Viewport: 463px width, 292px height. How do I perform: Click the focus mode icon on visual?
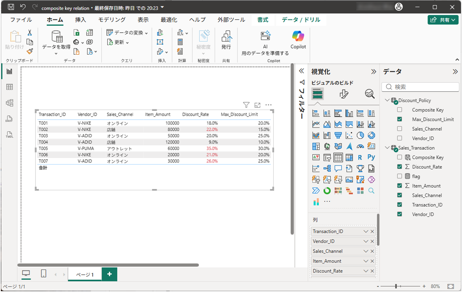click(257, 105)
